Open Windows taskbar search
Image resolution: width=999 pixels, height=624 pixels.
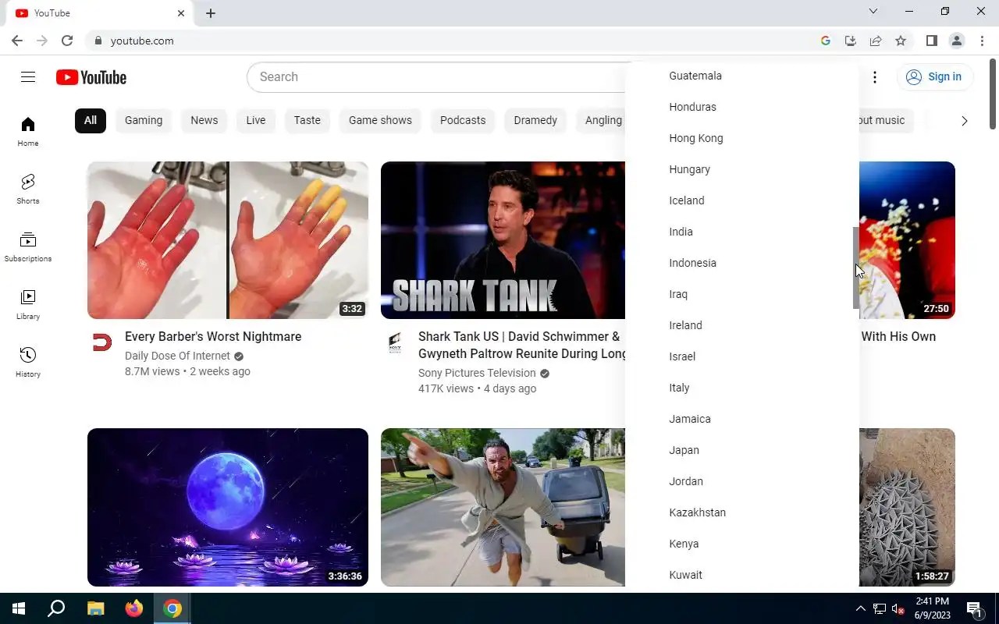[x=56, y=608]
